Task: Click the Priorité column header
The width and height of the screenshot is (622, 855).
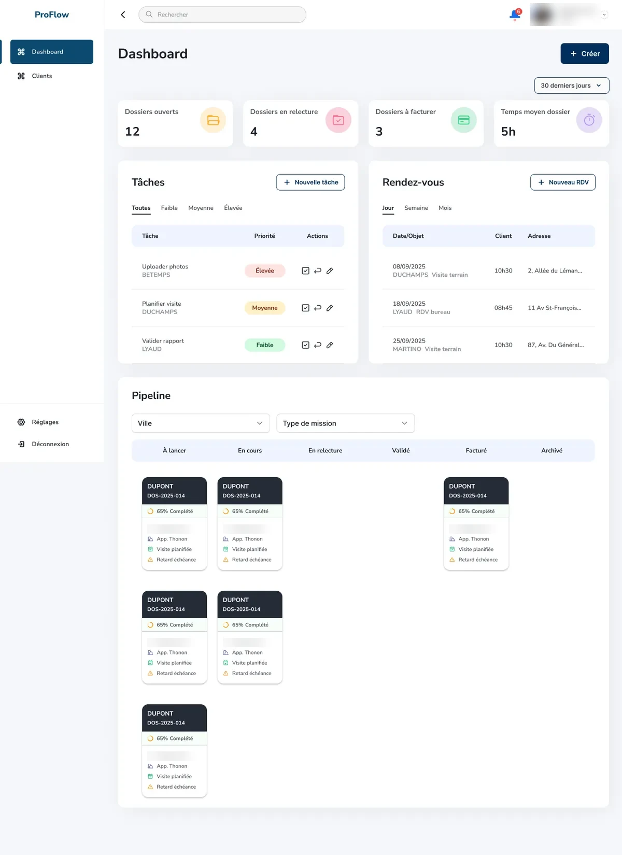Action: (264, 236)
